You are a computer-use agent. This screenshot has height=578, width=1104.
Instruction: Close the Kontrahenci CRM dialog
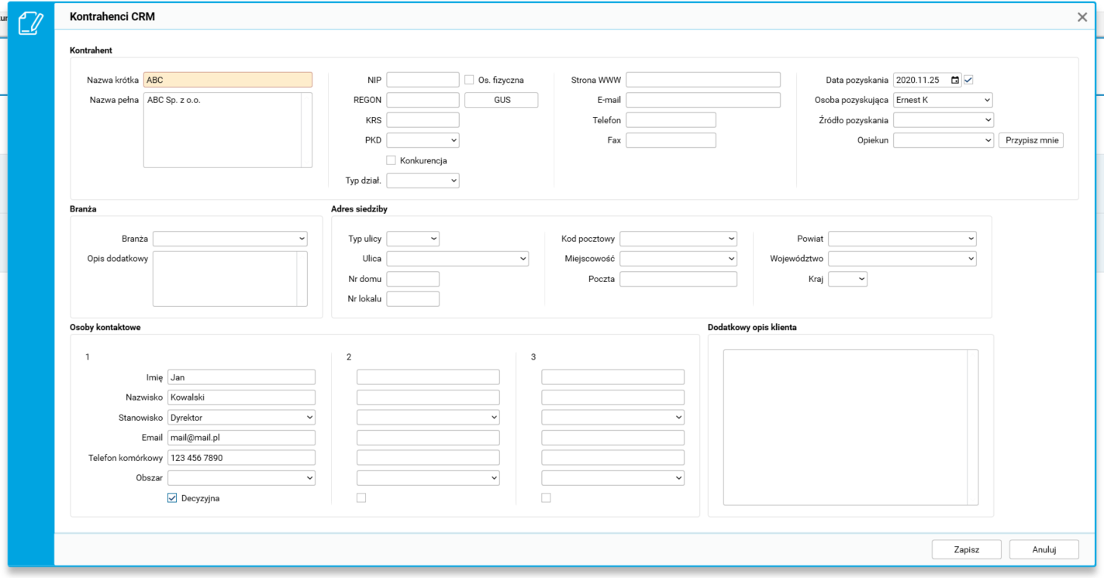1082,17
